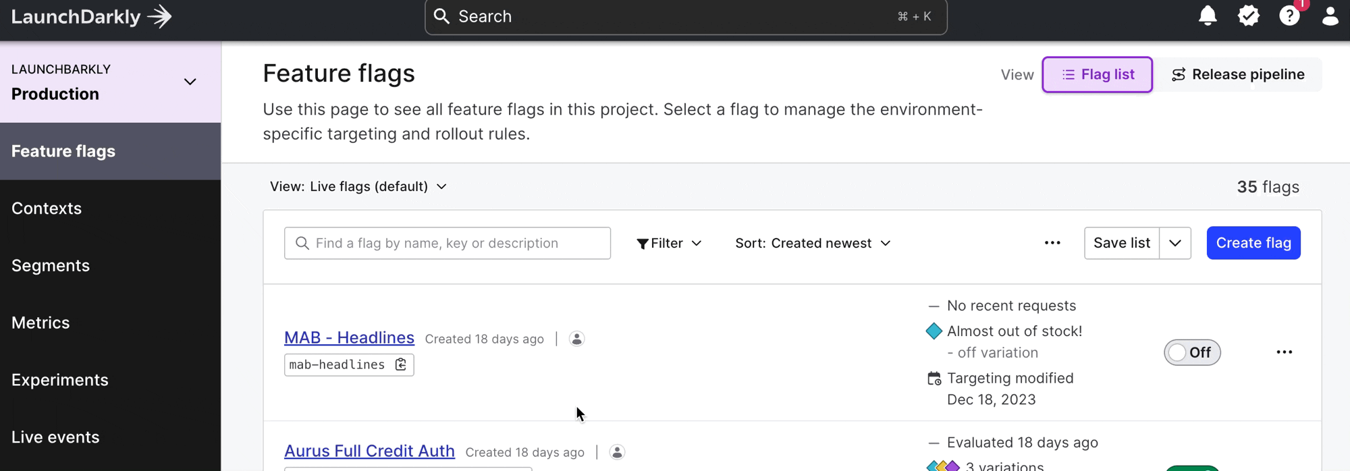Switch to Release pipeline view
Viewport: 1350px width, 471px height.
(x=1238, y=74)
